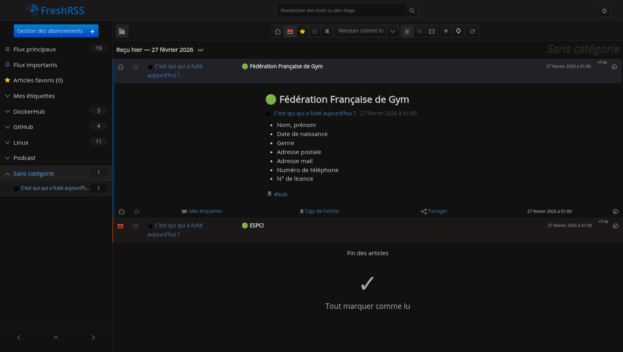623x352 pixels.
Task: Click Tout marquer comme lu
Action: [x=368, y=306]
